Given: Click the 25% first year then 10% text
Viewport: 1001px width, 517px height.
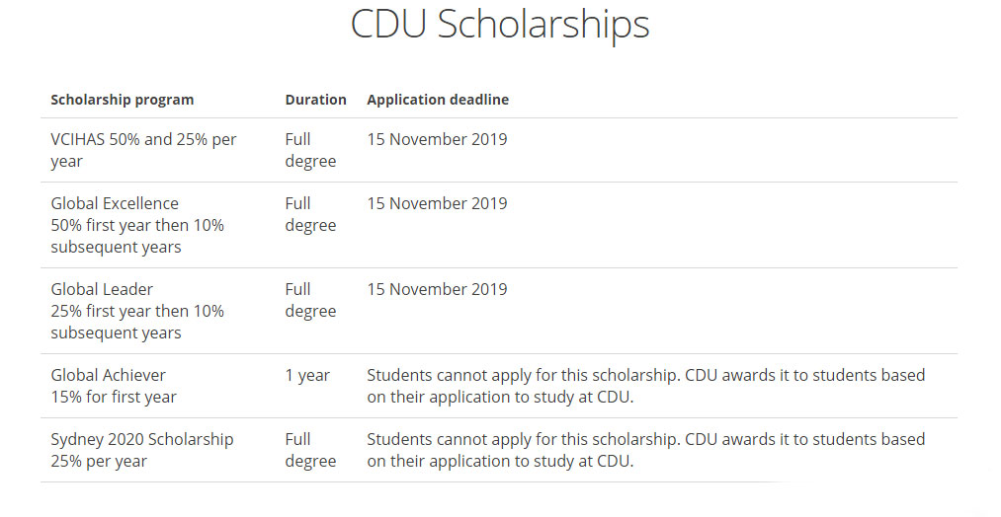Looking at the screenshot, I should click(137, 312).
